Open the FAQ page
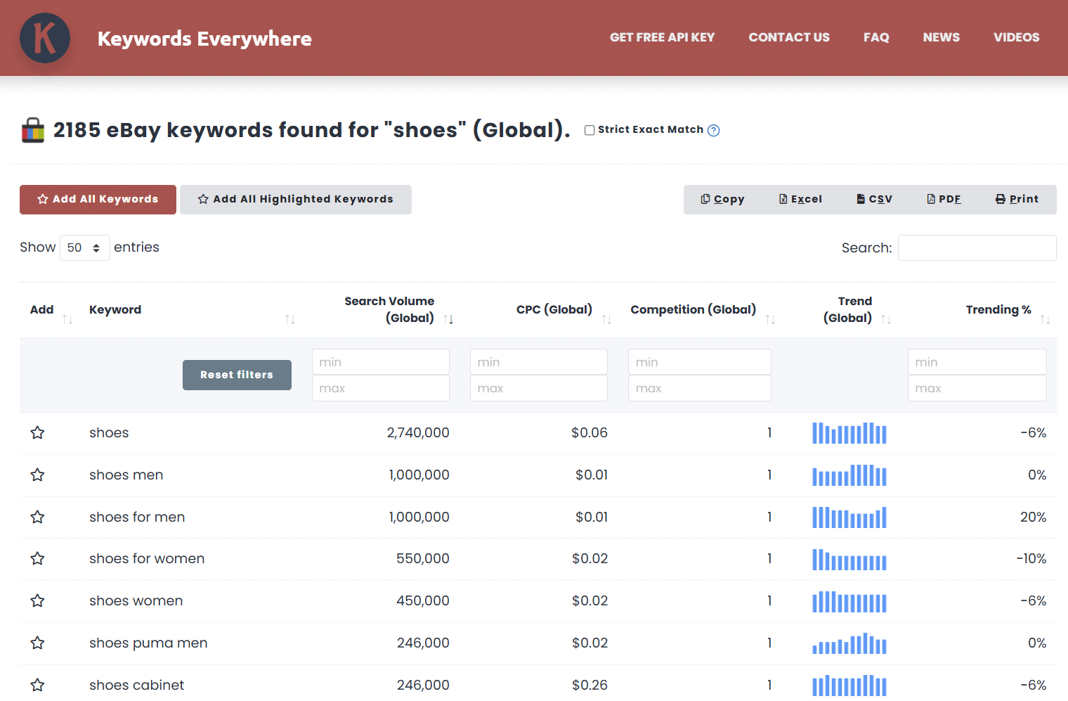The width and height of the screenshot is (1068, 701). tap(876, 37)
